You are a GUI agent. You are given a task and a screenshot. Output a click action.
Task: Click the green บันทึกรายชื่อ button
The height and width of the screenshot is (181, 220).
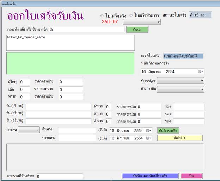coord(169,130)
